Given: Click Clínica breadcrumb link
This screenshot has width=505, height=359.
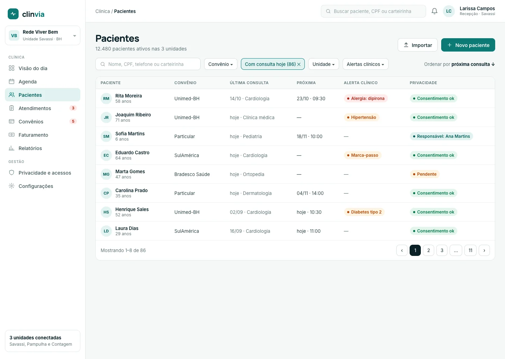Looking at the screenshot, I should click(102, 11).
